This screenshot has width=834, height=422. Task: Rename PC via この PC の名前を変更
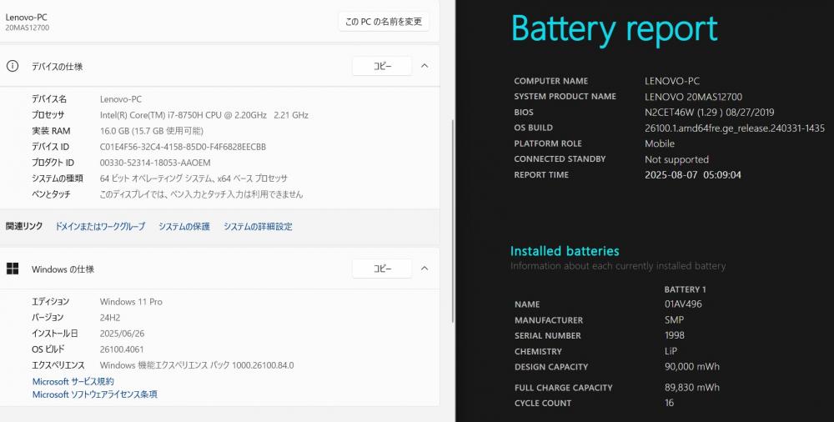click(x=384, y=22)
